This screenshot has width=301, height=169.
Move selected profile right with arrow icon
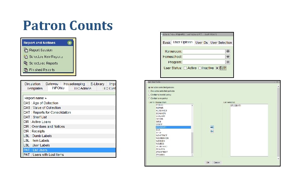point(212,127)
